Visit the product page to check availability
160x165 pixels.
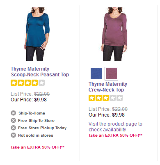(115, 127)
